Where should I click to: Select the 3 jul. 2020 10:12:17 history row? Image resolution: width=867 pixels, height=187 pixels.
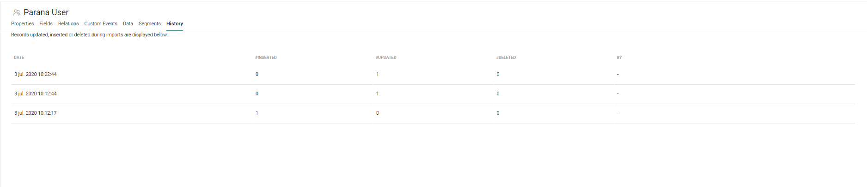(x=36, y=113)
